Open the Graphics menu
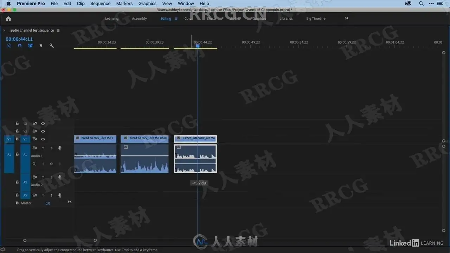450x253 pixels. [x=147, y=4]
